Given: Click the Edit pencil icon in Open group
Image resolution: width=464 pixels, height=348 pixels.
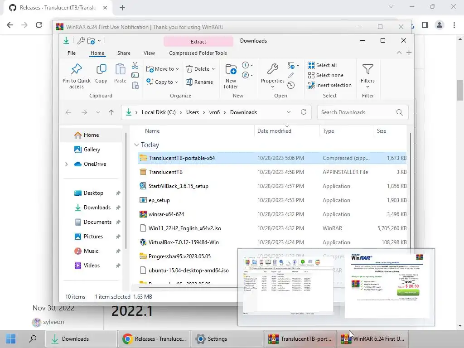Looking at the screenshot, I should click(x=291, y=75).
